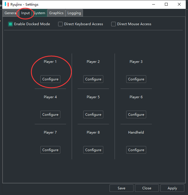Open Configure for Player 2
188x195 pixels.
(x=93, y=79)
